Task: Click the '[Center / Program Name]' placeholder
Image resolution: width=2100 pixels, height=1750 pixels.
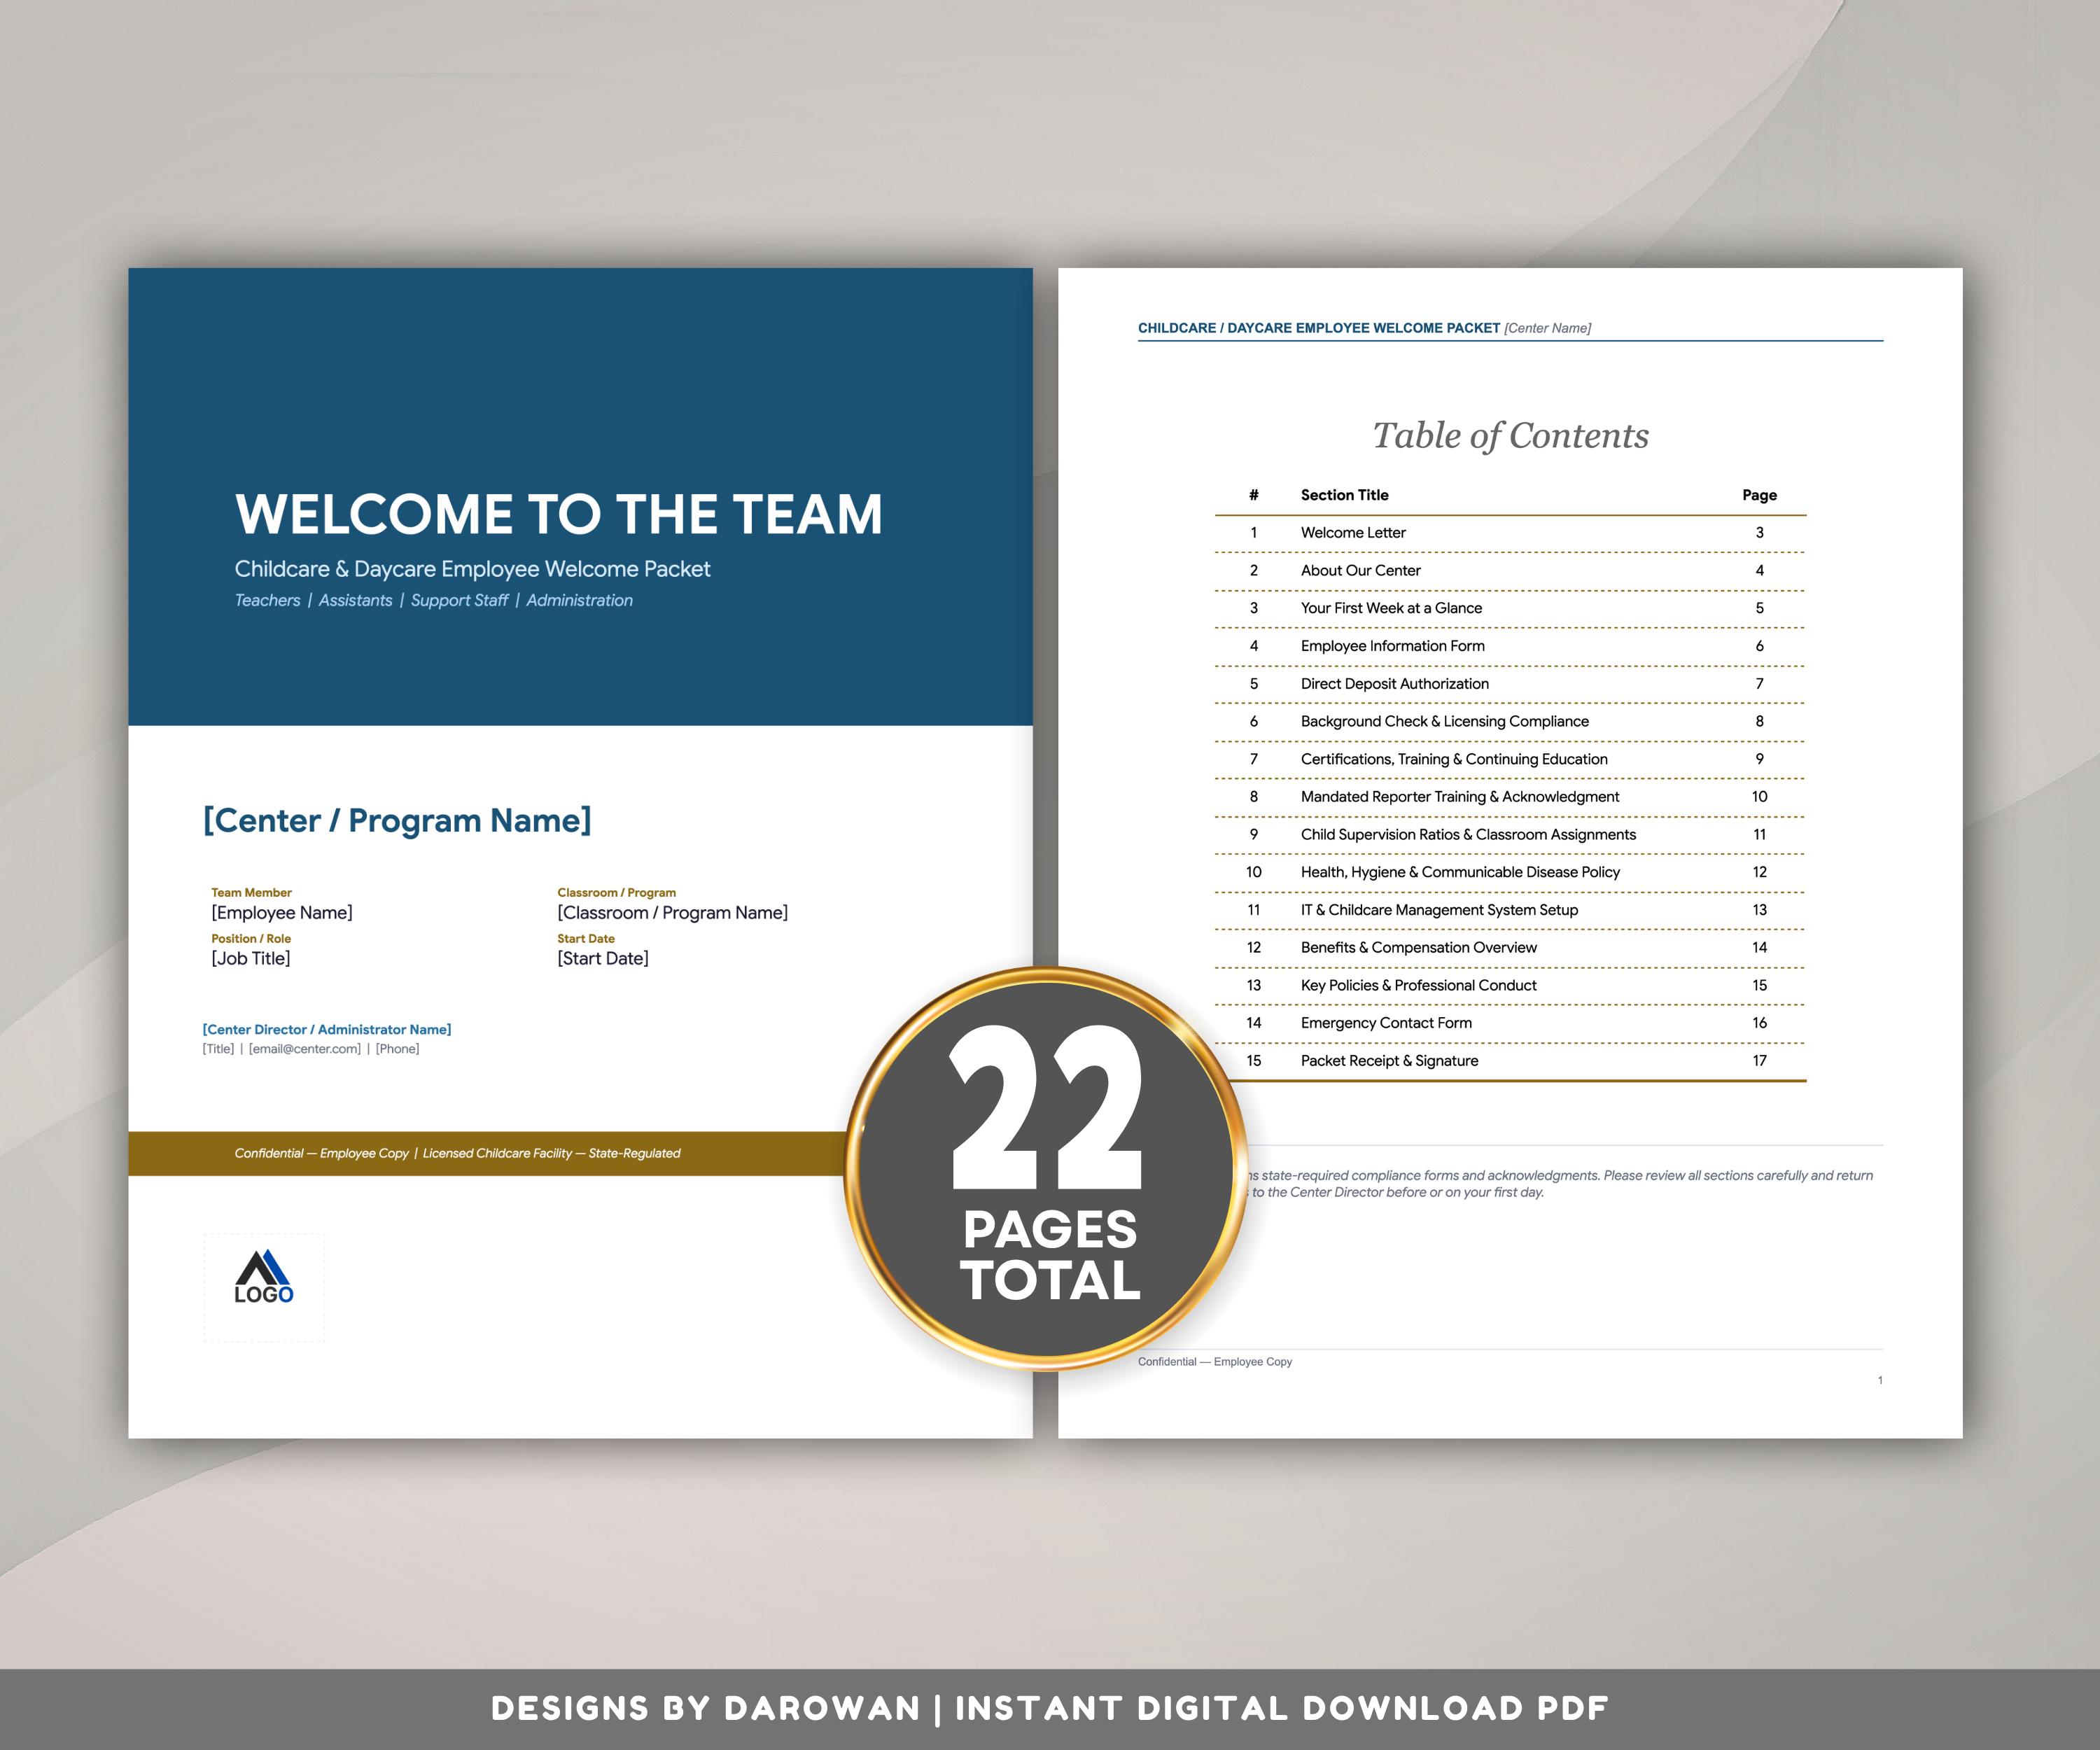Action: click(397, 820)
